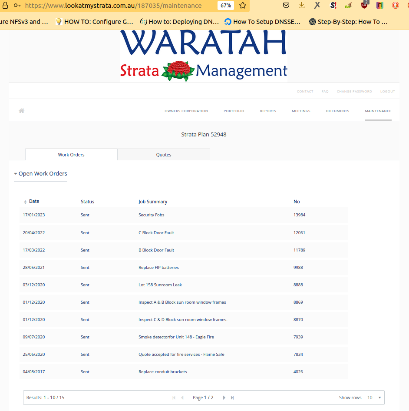The height and width of the screenshot is (411, 409).
Task: Open the 'How to: Deploying DN...' bookmark
Action: coord(179,22)
